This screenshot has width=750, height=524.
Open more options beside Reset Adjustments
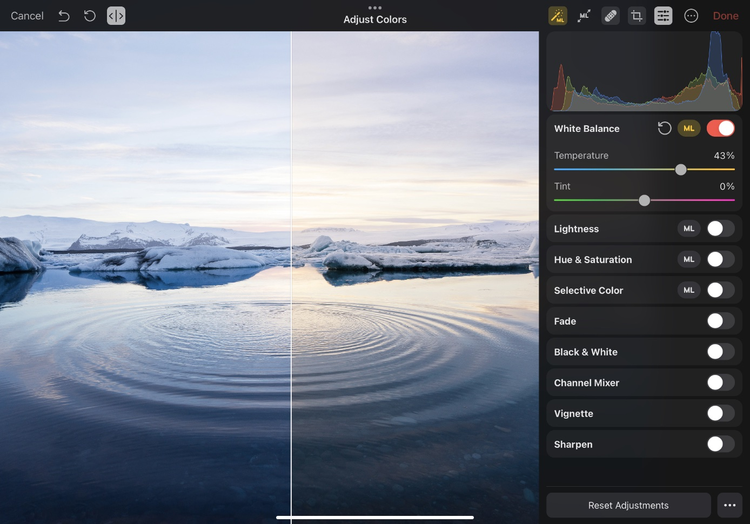point(729,505)
